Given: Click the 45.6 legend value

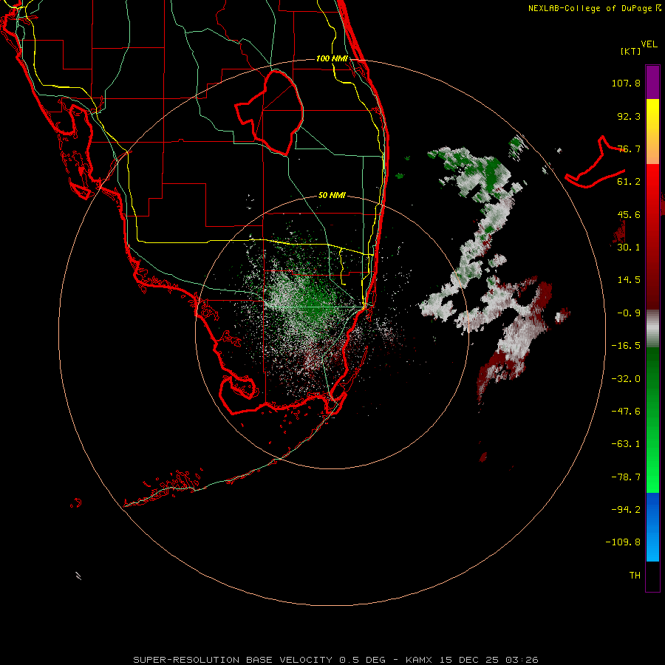Looking at the screenshot, I should point(629,214).
